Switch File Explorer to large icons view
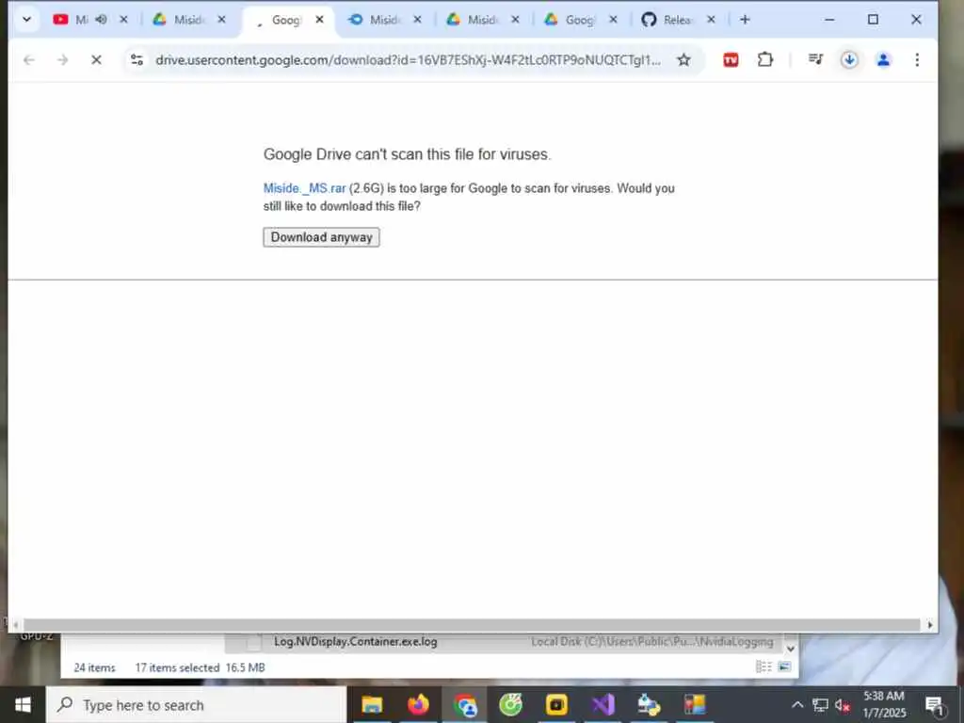964x723 pixels. pos(784,667)
